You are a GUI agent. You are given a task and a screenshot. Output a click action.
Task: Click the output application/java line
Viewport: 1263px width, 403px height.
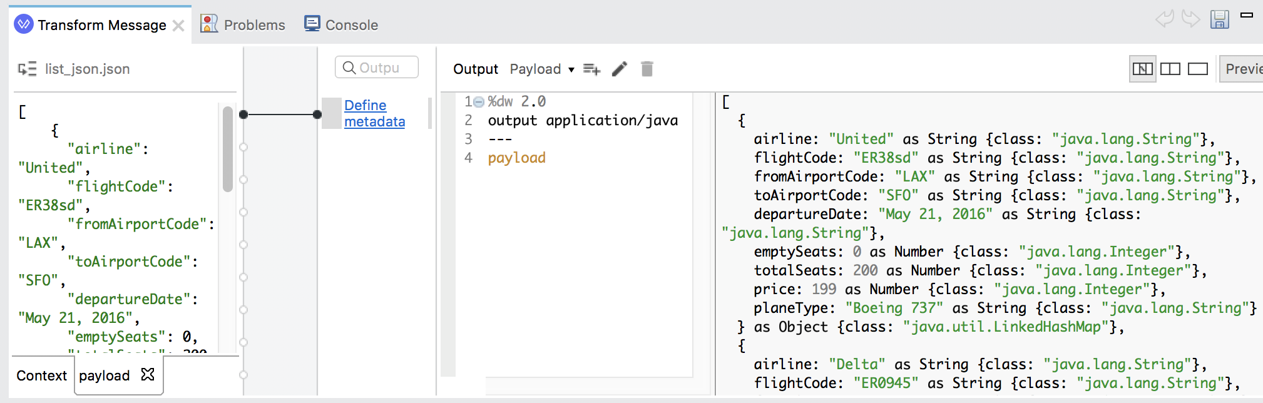583,120
